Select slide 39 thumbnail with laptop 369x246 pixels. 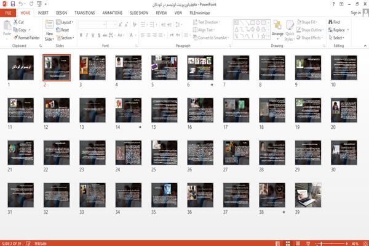click(x=308, y=195)
